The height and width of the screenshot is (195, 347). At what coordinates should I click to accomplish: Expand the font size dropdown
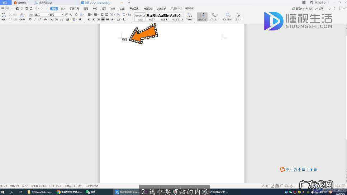[62, 15]
